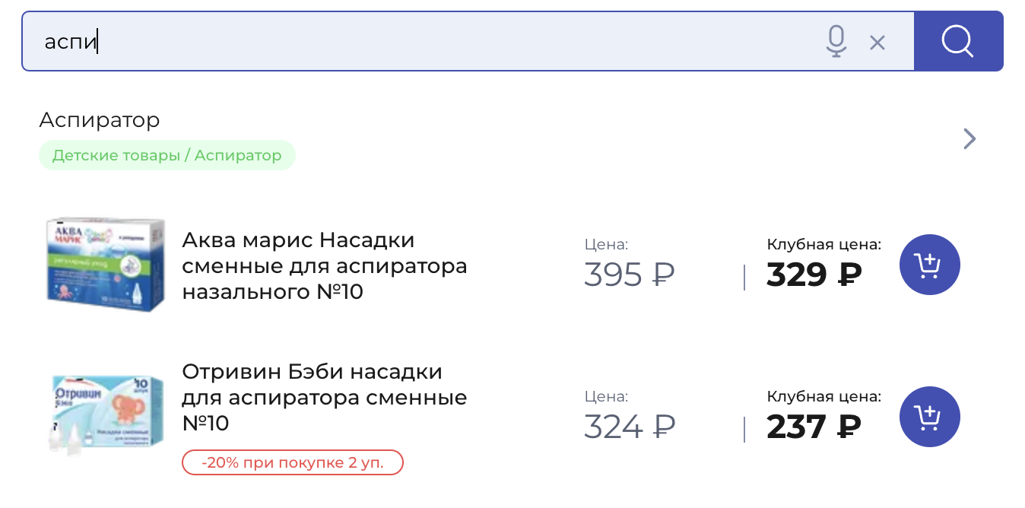
Task: Click the magnifying glass search button
Action: click(x=958, y=41)
